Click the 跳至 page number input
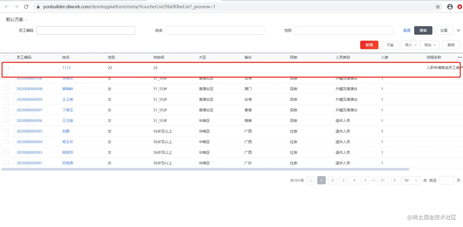The height and width of the screenshot is (227, 463). point(446,180)
